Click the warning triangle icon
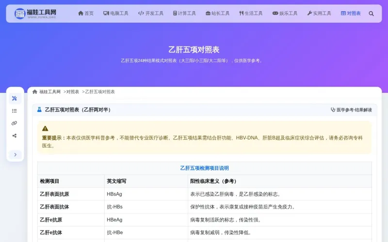 coord(45,128)
